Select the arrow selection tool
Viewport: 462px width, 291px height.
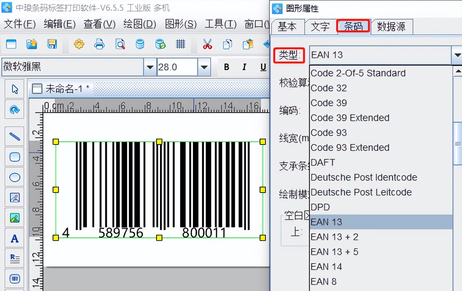[15, 89]
